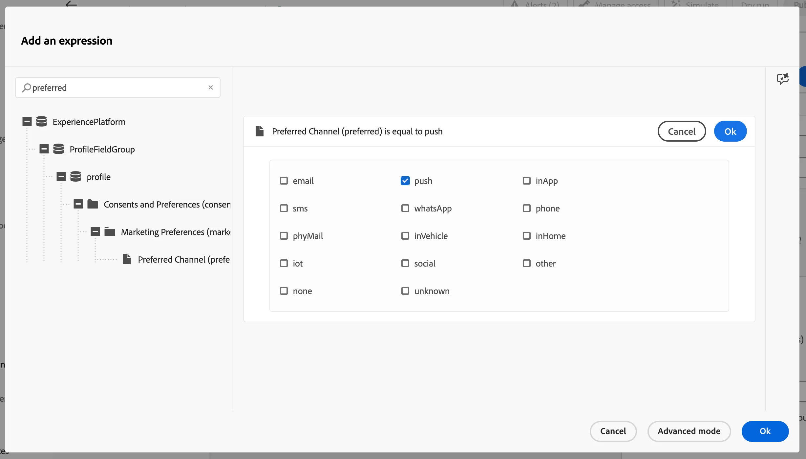Click the ExperiencePlatform database icon
Viewport: 806px width, 459px height.
(x=41, y=122)
